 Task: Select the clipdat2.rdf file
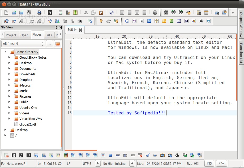[28, 124]
